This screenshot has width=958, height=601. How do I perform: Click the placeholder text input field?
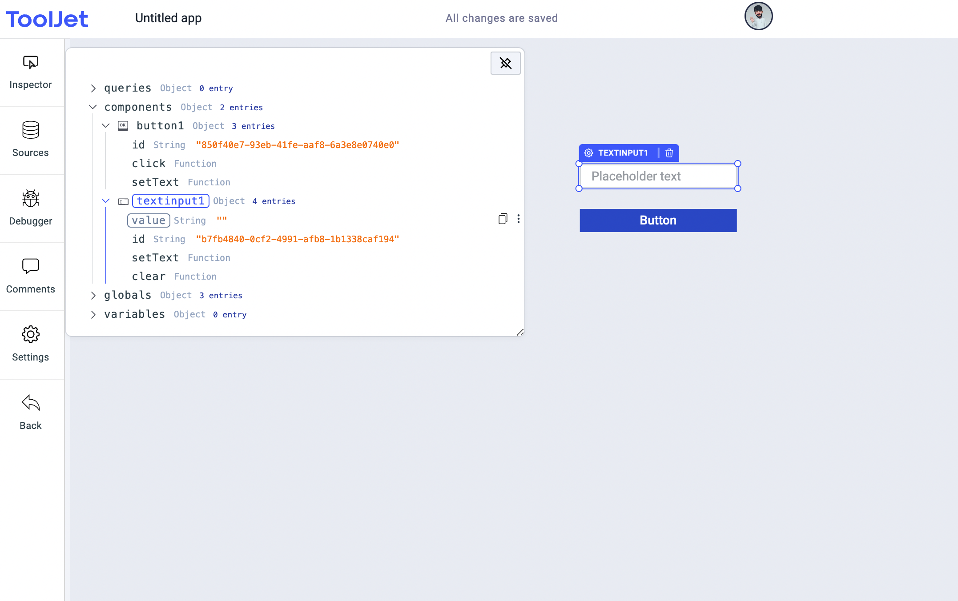pos(658,175)
